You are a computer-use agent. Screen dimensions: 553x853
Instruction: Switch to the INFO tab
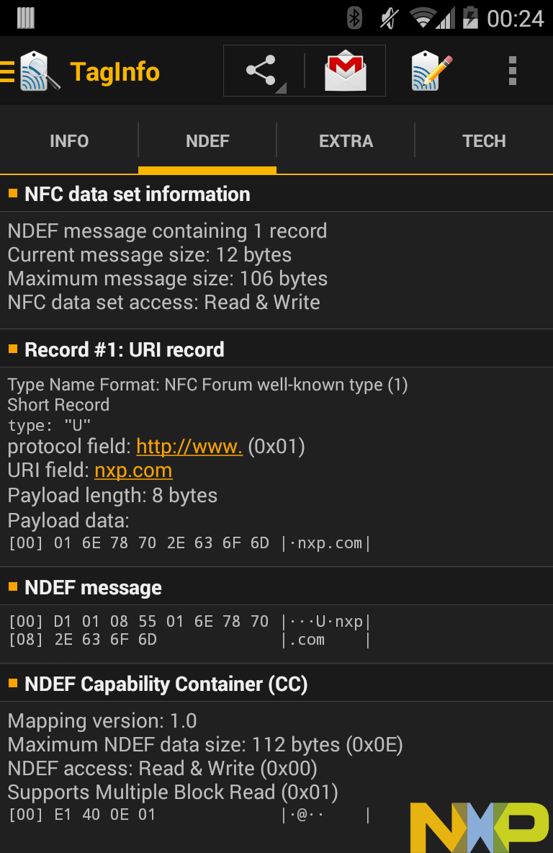[69, 141]
